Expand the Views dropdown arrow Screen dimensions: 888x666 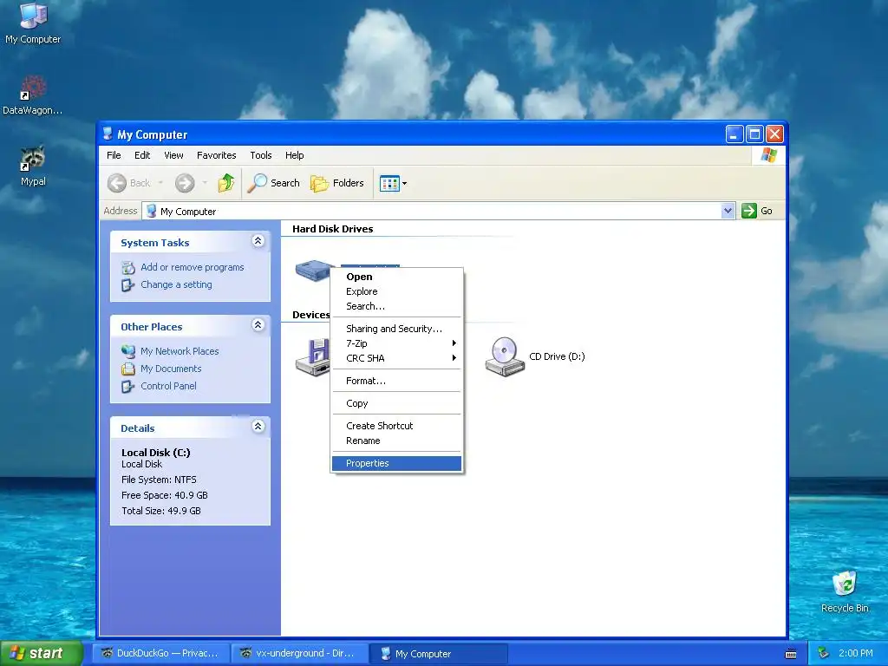[404, 184]
